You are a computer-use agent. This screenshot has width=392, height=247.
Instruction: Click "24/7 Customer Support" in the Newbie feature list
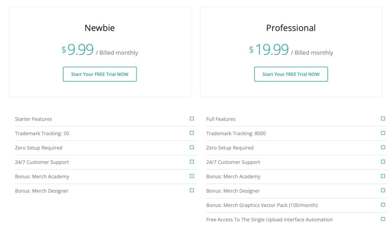(x=42, y=162)
